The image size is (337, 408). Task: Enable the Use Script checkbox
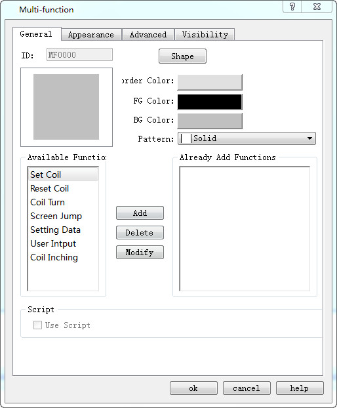tap(37, 325)
